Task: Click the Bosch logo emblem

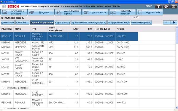Action: [4, 6]
